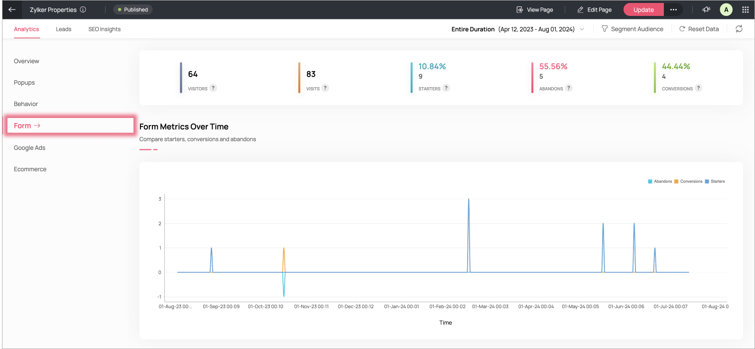This screenshot has width=755, height=349.
Task: Click the help icon next to Starters
Action: coord(446,88)
